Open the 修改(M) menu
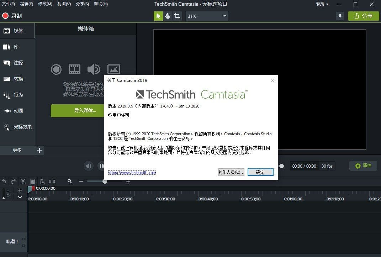This screenshot has width=381, height=257. [x=44, y=4]
